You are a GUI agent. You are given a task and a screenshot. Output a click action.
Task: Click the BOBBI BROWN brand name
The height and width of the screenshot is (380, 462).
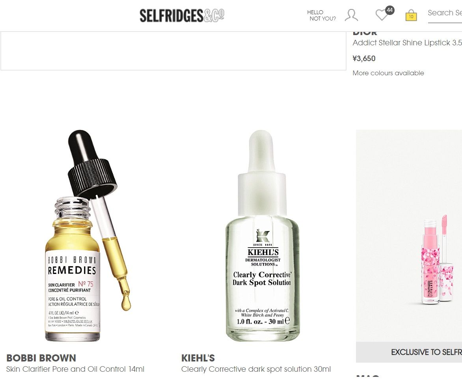[x=41, y=358]
